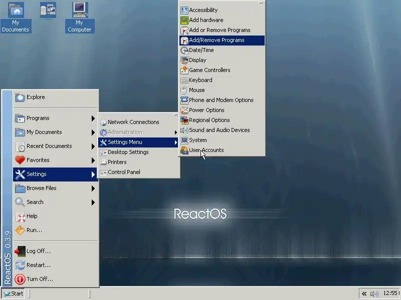Click the Settings Menu text label

point(125,142)
